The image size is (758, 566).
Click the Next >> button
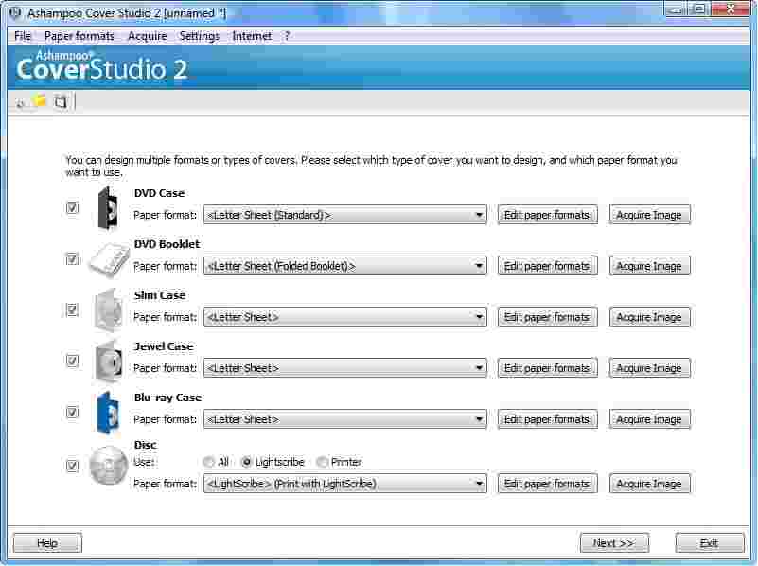click(x=614, y=542)
